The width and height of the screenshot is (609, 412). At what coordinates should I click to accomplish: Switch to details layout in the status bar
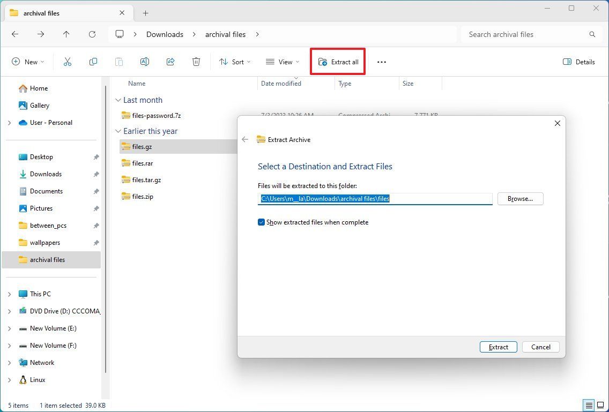pos(589,405)
